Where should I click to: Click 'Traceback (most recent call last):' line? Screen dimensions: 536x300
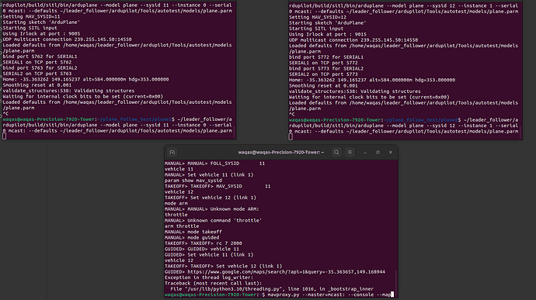213,283
